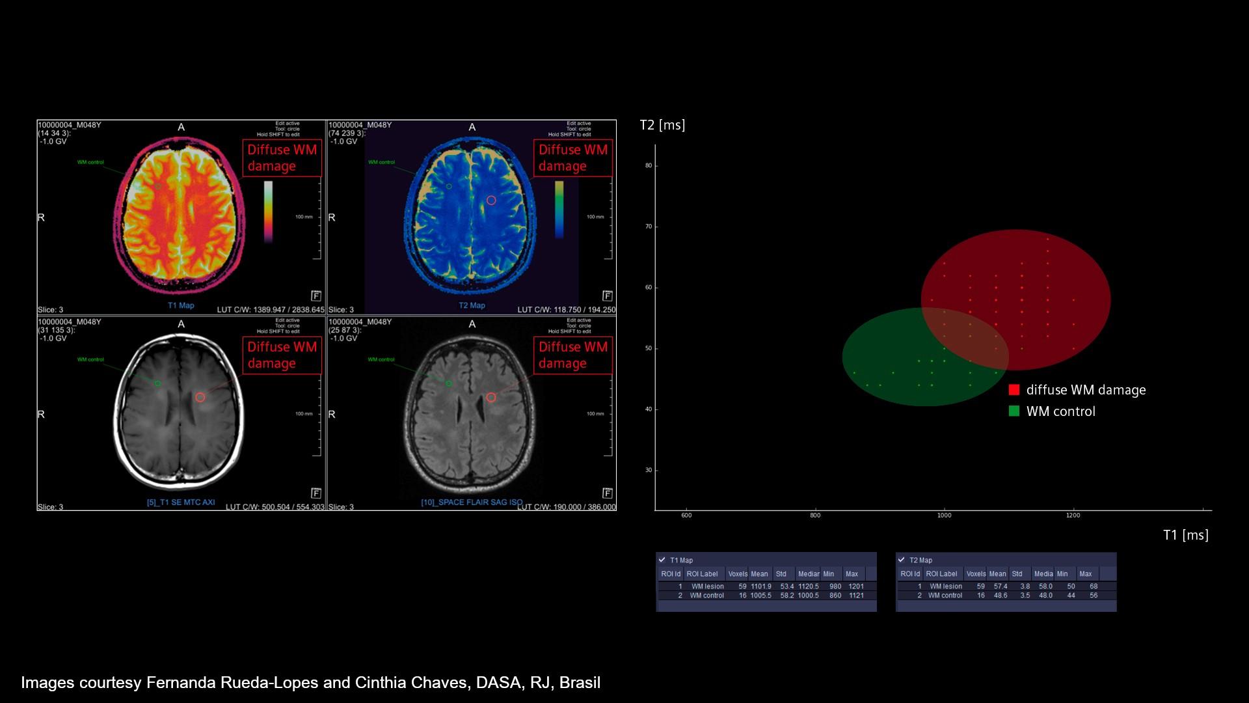Select red lesion ROI circle on FLAIR image
Viewport: 1249px width, 703px height.
(491, 397)
